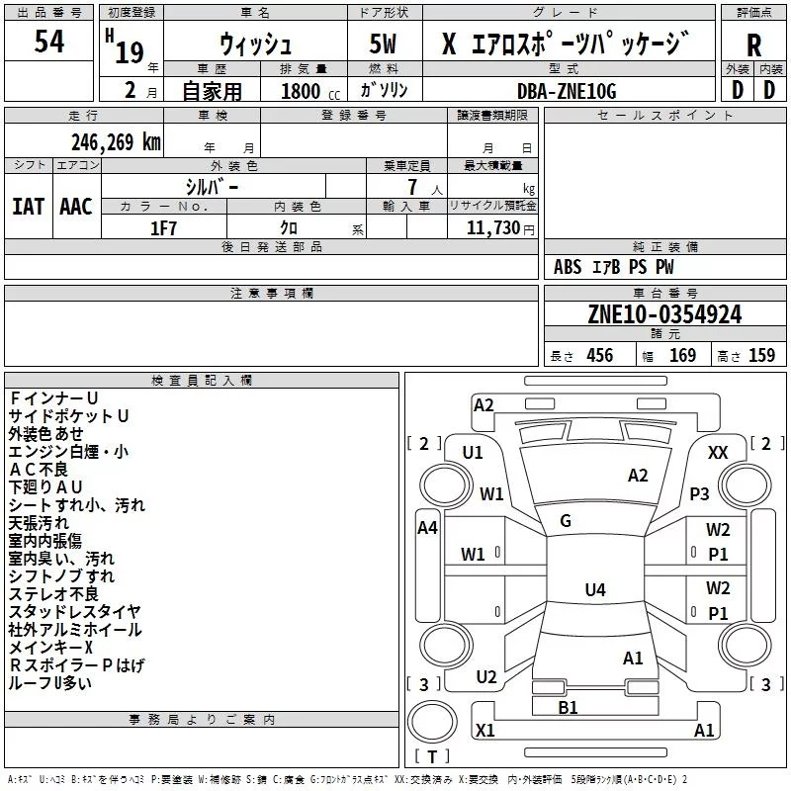
Task: Click the 注意事項欄 header
Action: pos(272,293)
